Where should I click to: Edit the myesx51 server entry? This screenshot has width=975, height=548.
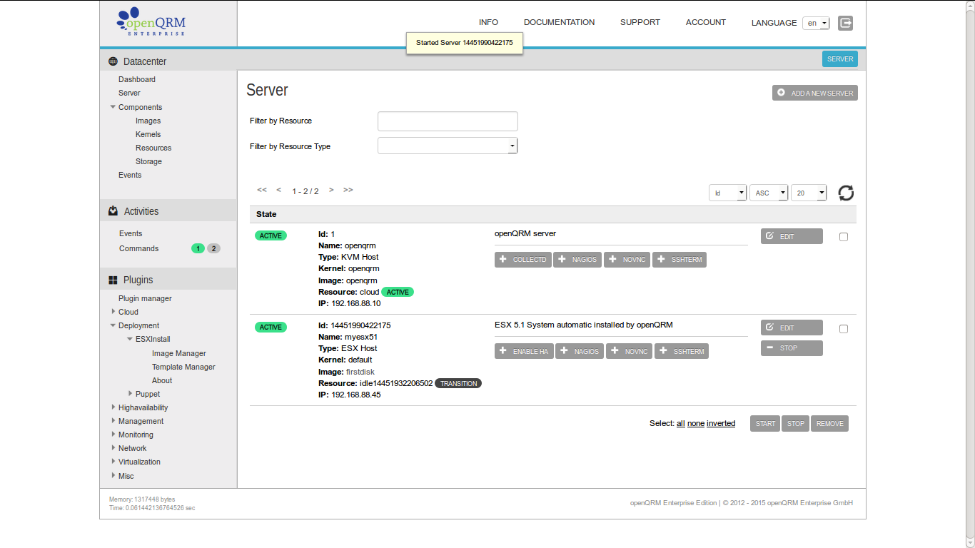click(x=792, y=328)
